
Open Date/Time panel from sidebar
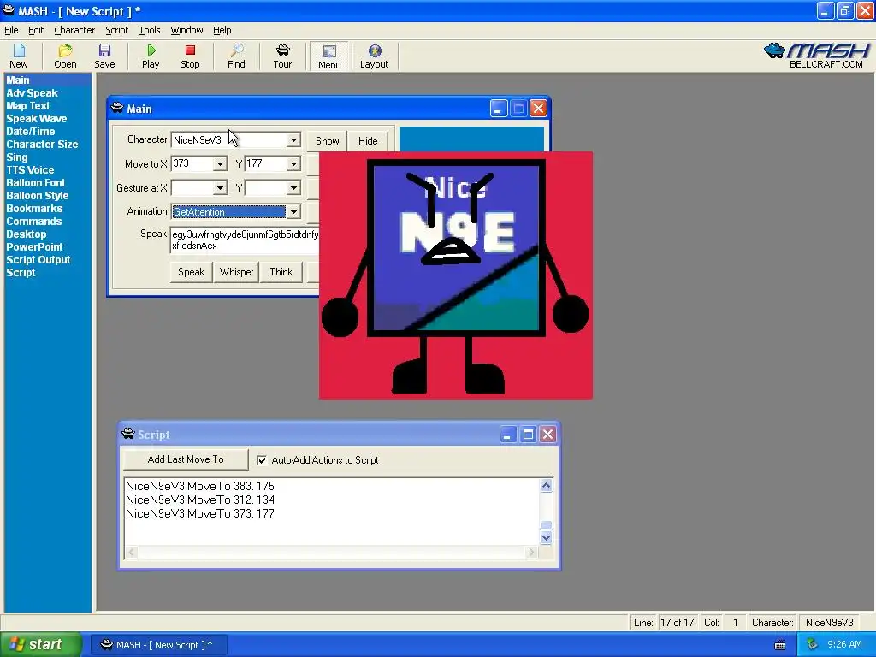tap(30, 132)
